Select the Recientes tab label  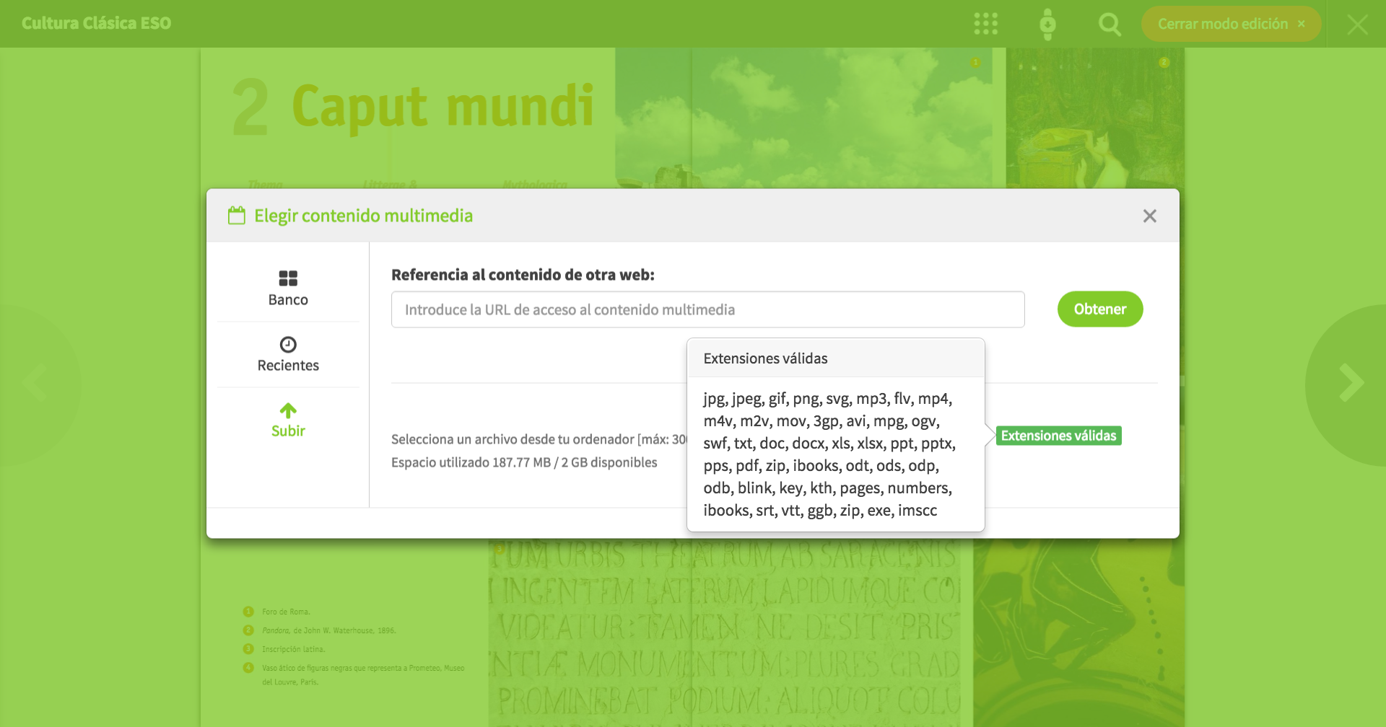tap(288, 366)
